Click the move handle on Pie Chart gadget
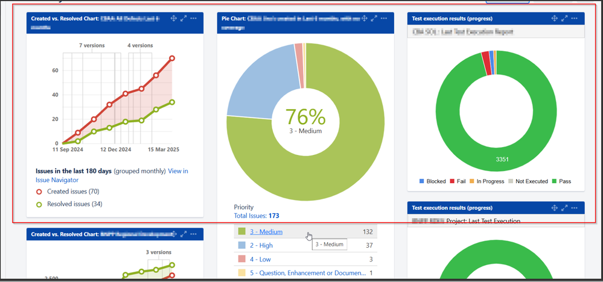 (364, 19)
